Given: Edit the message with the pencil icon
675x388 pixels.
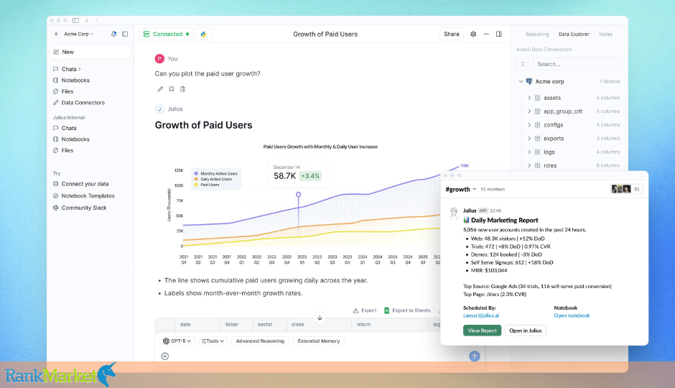Looking at the screenshot, I should click(160, 89).
